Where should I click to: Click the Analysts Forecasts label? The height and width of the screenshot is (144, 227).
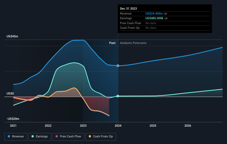[x=133, y=43]
